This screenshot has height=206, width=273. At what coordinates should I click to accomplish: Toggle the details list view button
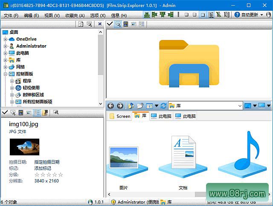[37, 113]
